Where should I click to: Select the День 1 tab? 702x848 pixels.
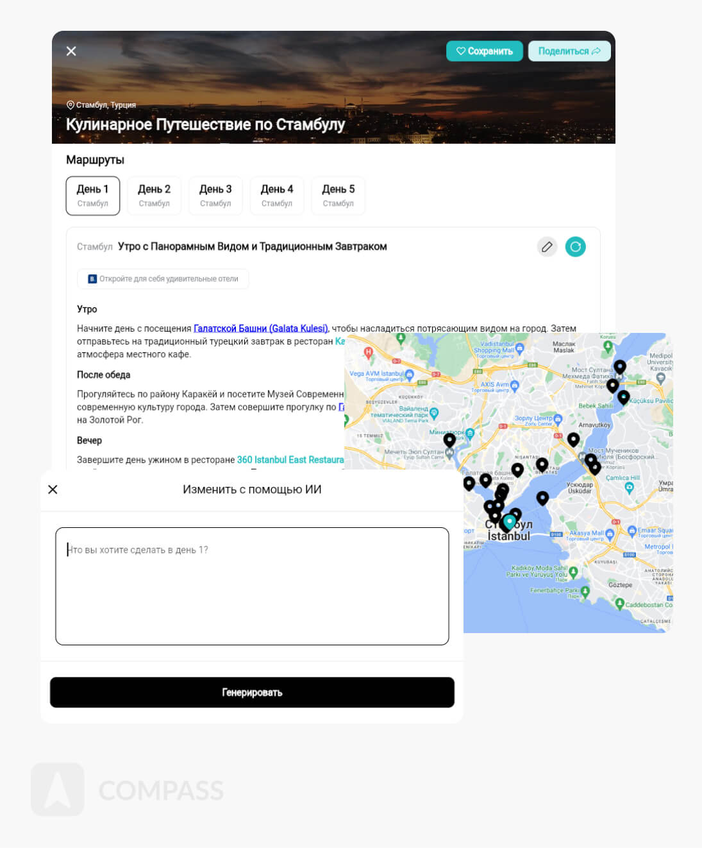point(93,196)
